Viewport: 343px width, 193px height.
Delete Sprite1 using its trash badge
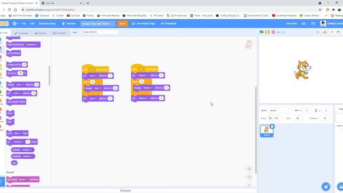272,127
